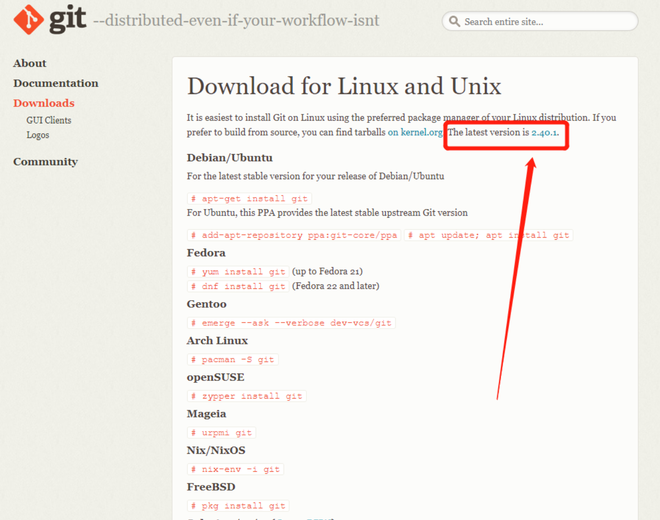Select Downloads in the sidebar
Image resolution: width=660 pixels, height=520 pixels.
point(44,103)
